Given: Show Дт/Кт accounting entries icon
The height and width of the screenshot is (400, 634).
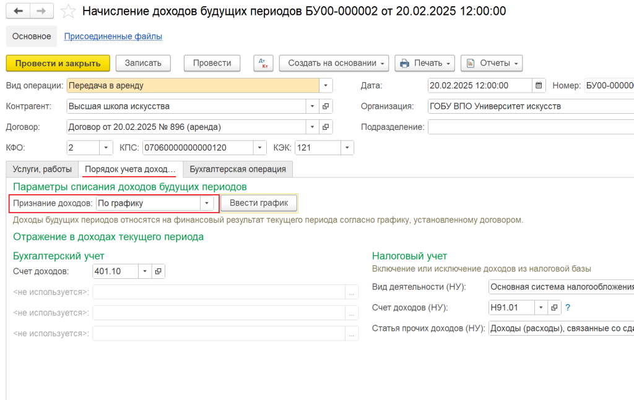Looking at the screenshot, I should click(x=263, y=64).
